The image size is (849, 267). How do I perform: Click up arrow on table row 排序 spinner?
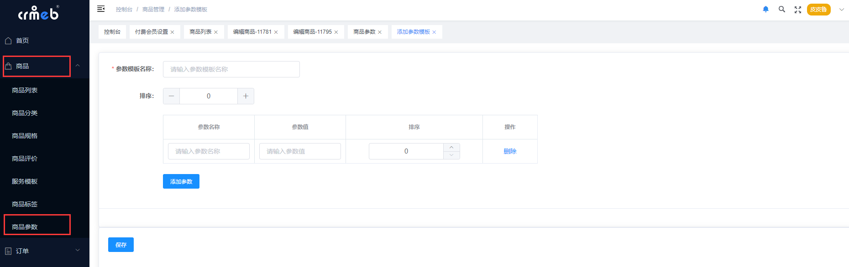[x=451, y=147]
